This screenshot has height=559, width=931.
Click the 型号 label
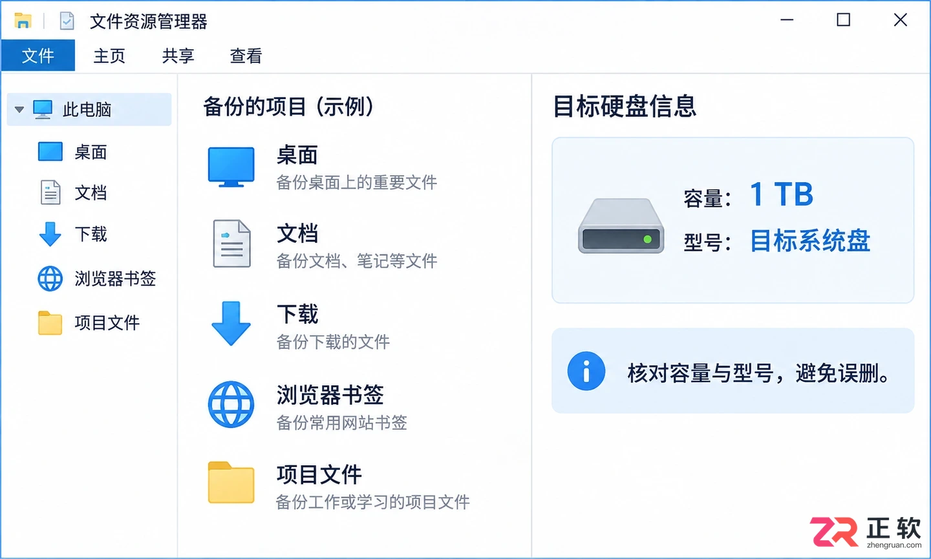pos(707,243)
